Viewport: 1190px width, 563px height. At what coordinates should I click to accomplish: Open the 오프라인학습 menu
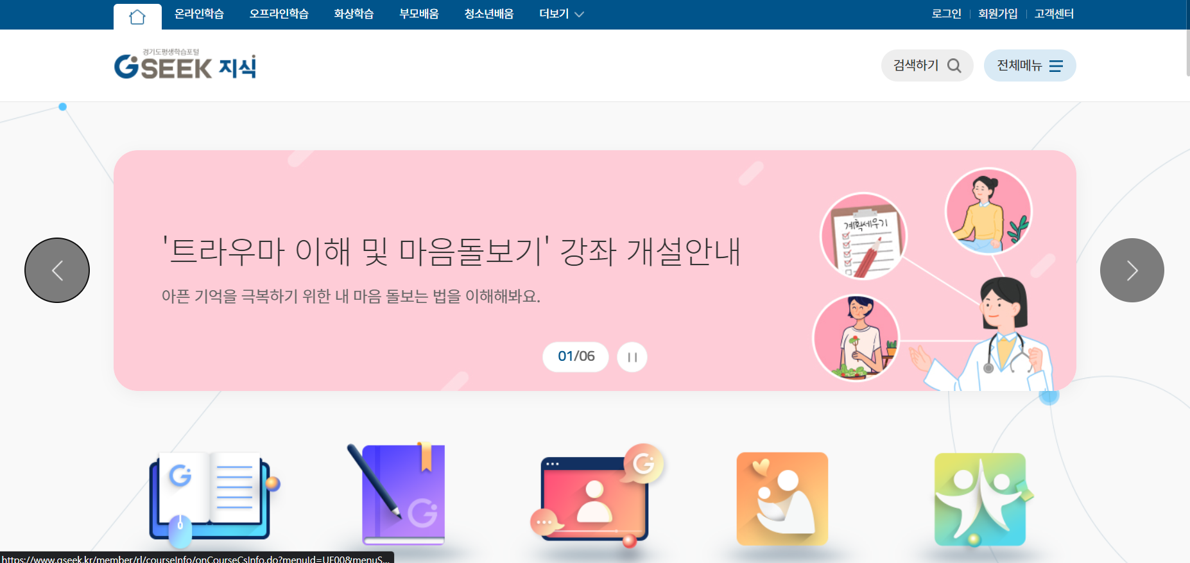coord(279,14)
